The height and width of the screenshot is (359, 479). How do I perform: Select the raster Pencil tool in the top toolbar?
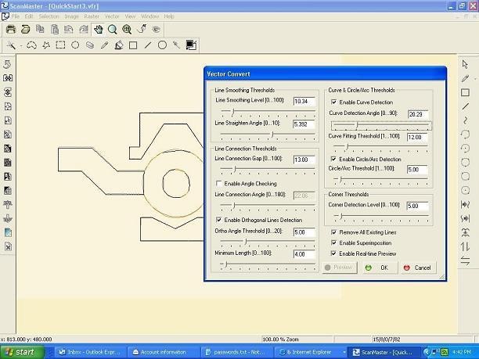click(x=104, y=45)
